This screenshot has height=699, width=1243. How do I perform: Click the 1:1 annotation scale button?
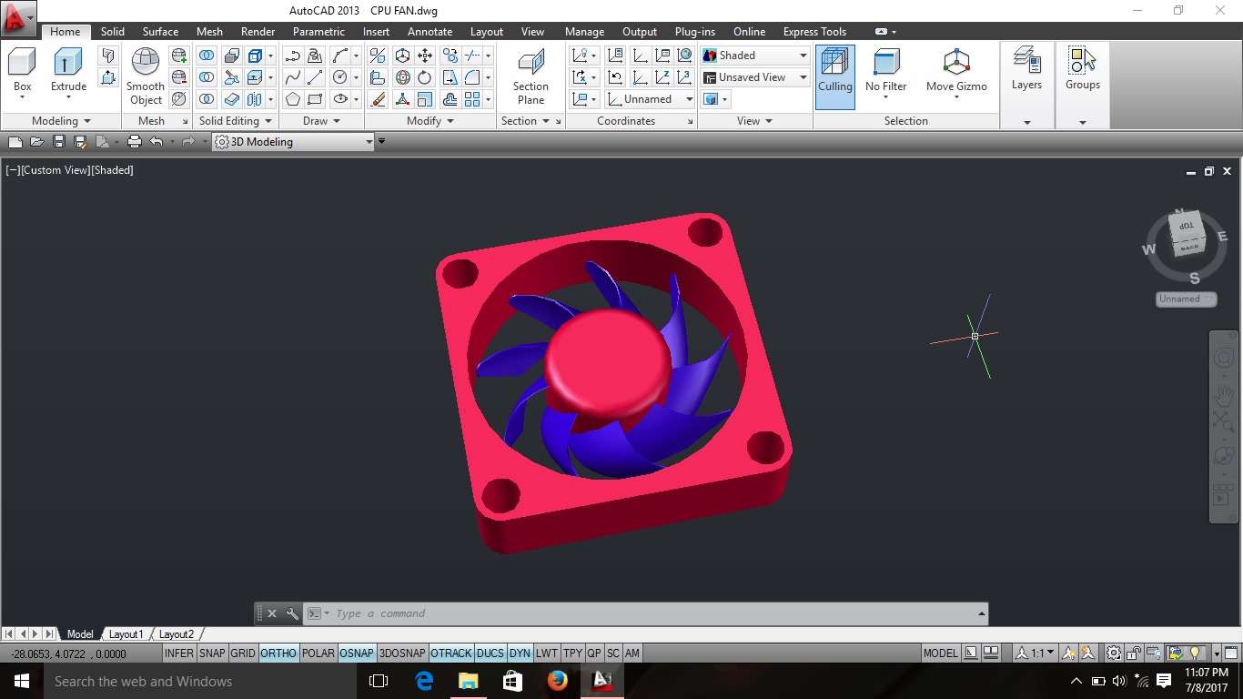(1036, 653)
